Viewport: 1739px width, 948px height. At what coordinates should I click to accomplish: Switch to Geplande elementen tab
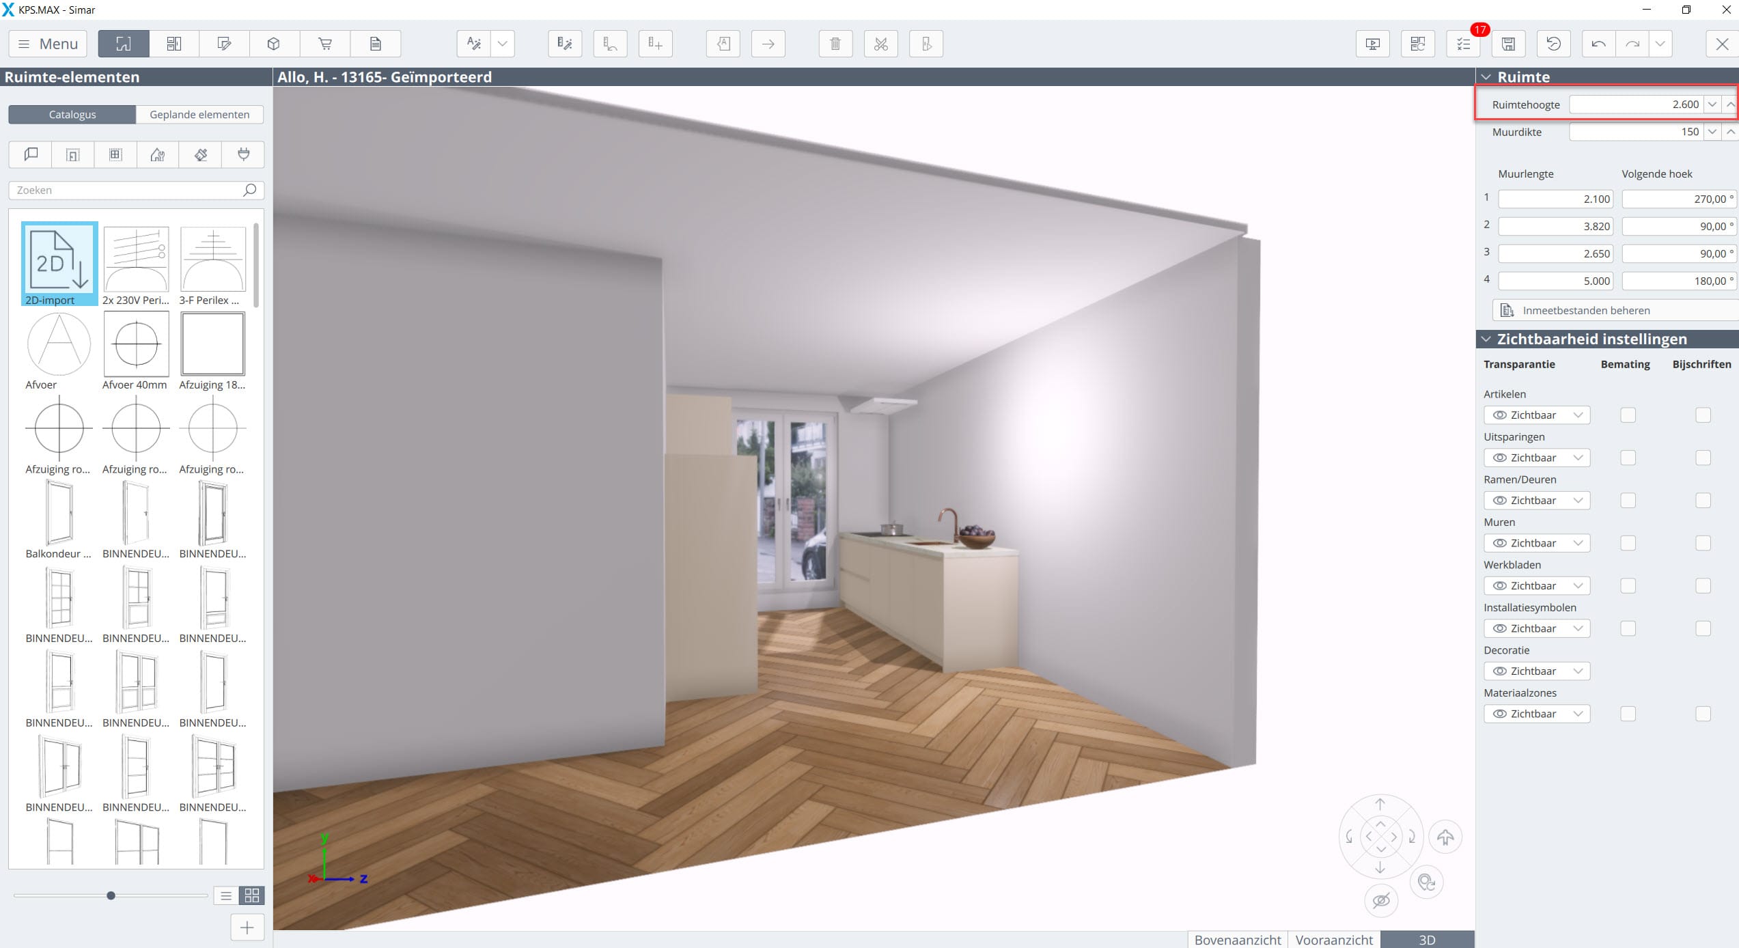pos(199,115)
